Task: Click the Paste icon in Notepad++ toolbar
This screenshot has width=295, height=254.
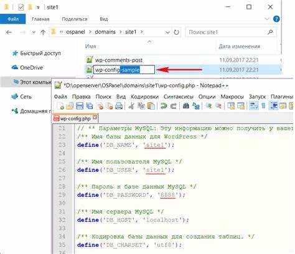Action: coord(151,106)
